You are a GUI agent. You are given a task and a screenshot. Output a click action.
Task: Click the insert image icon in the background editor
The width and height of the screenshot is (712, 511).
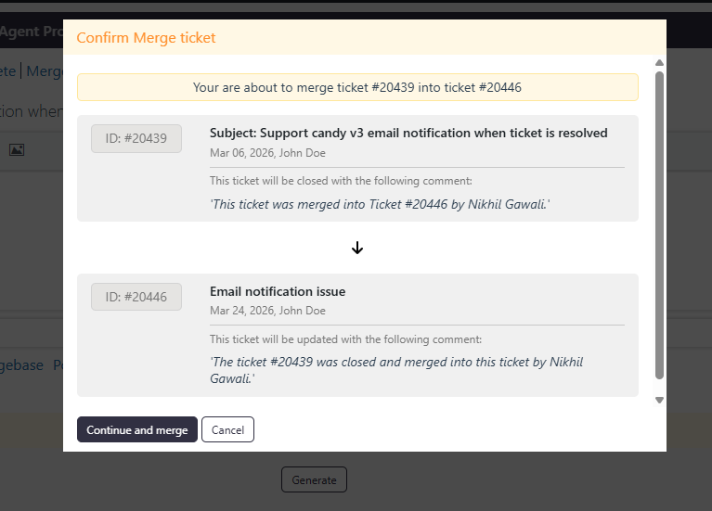point(17,149)
